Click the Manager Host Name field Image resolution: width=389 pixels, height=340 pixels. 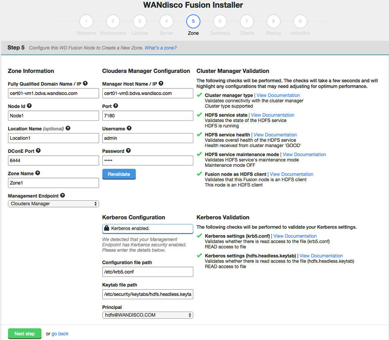click(x=147, y=93)
